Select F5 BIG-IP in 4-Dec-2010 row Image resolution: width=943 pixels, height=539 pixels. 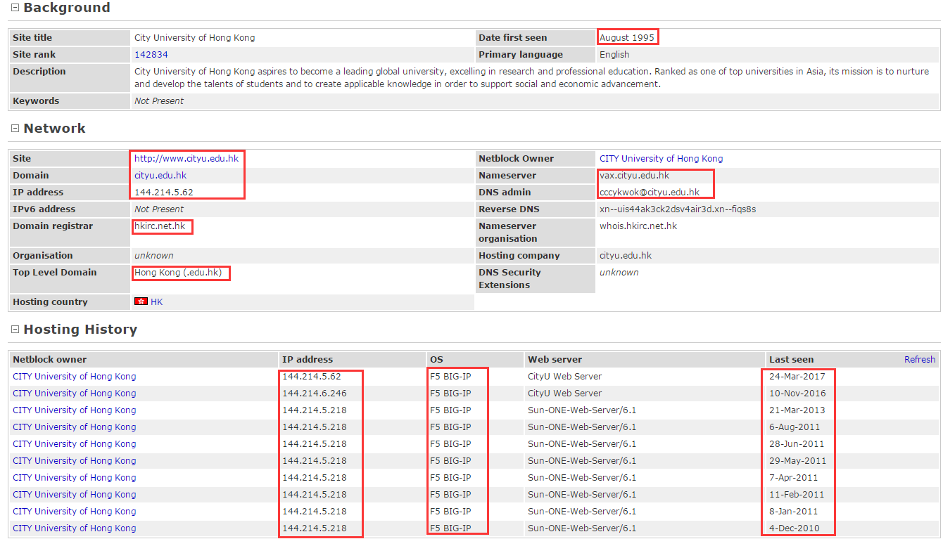pos(450,528)
